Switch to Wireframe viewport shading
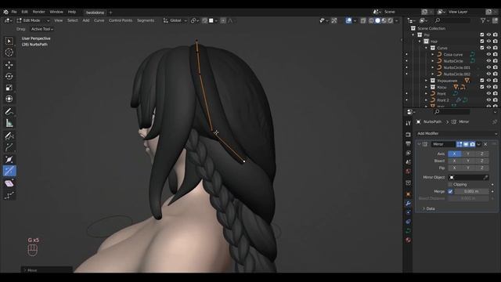This screenshot has width=501, height=282. pos(371,20)
